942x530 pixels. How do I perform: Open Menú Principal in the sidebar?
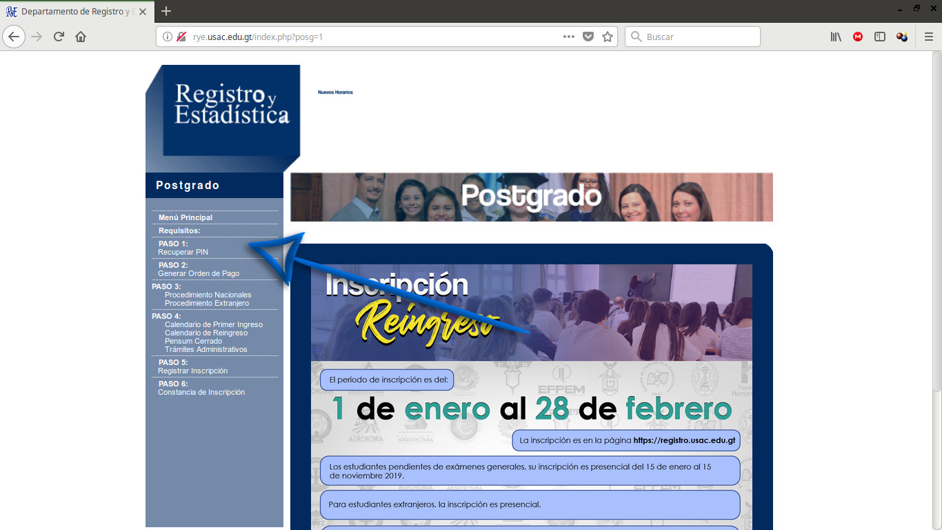tap(186, 217)
